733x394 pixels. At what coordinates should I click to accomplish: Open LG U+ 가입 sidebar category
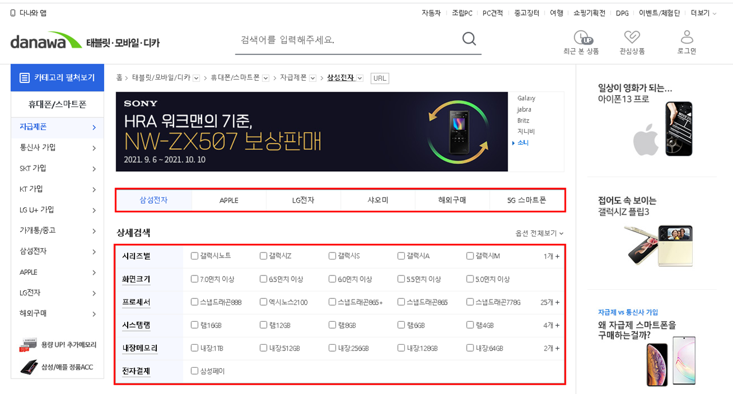[x=57, y=210]
